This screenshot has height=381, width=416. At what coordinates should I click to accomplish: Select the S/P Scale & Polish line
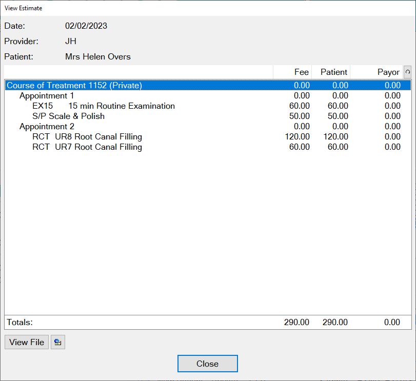tap(68, 116)
